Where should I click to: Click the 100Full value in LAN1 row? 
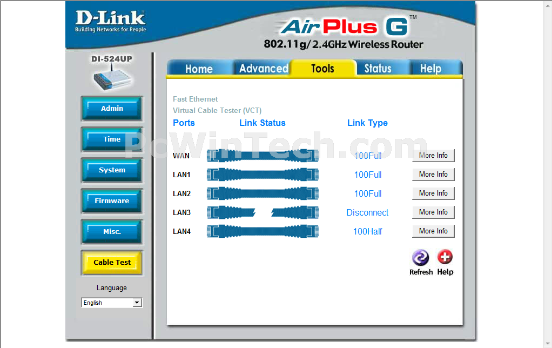pos(367,175)
